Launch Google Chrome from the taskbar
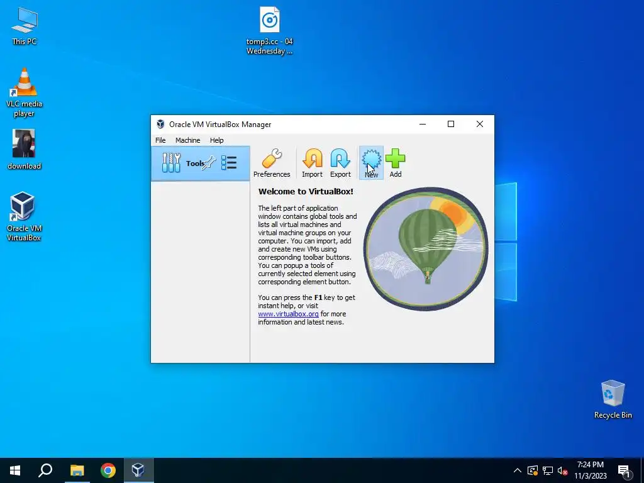644x483 pixels. (108, 470)
